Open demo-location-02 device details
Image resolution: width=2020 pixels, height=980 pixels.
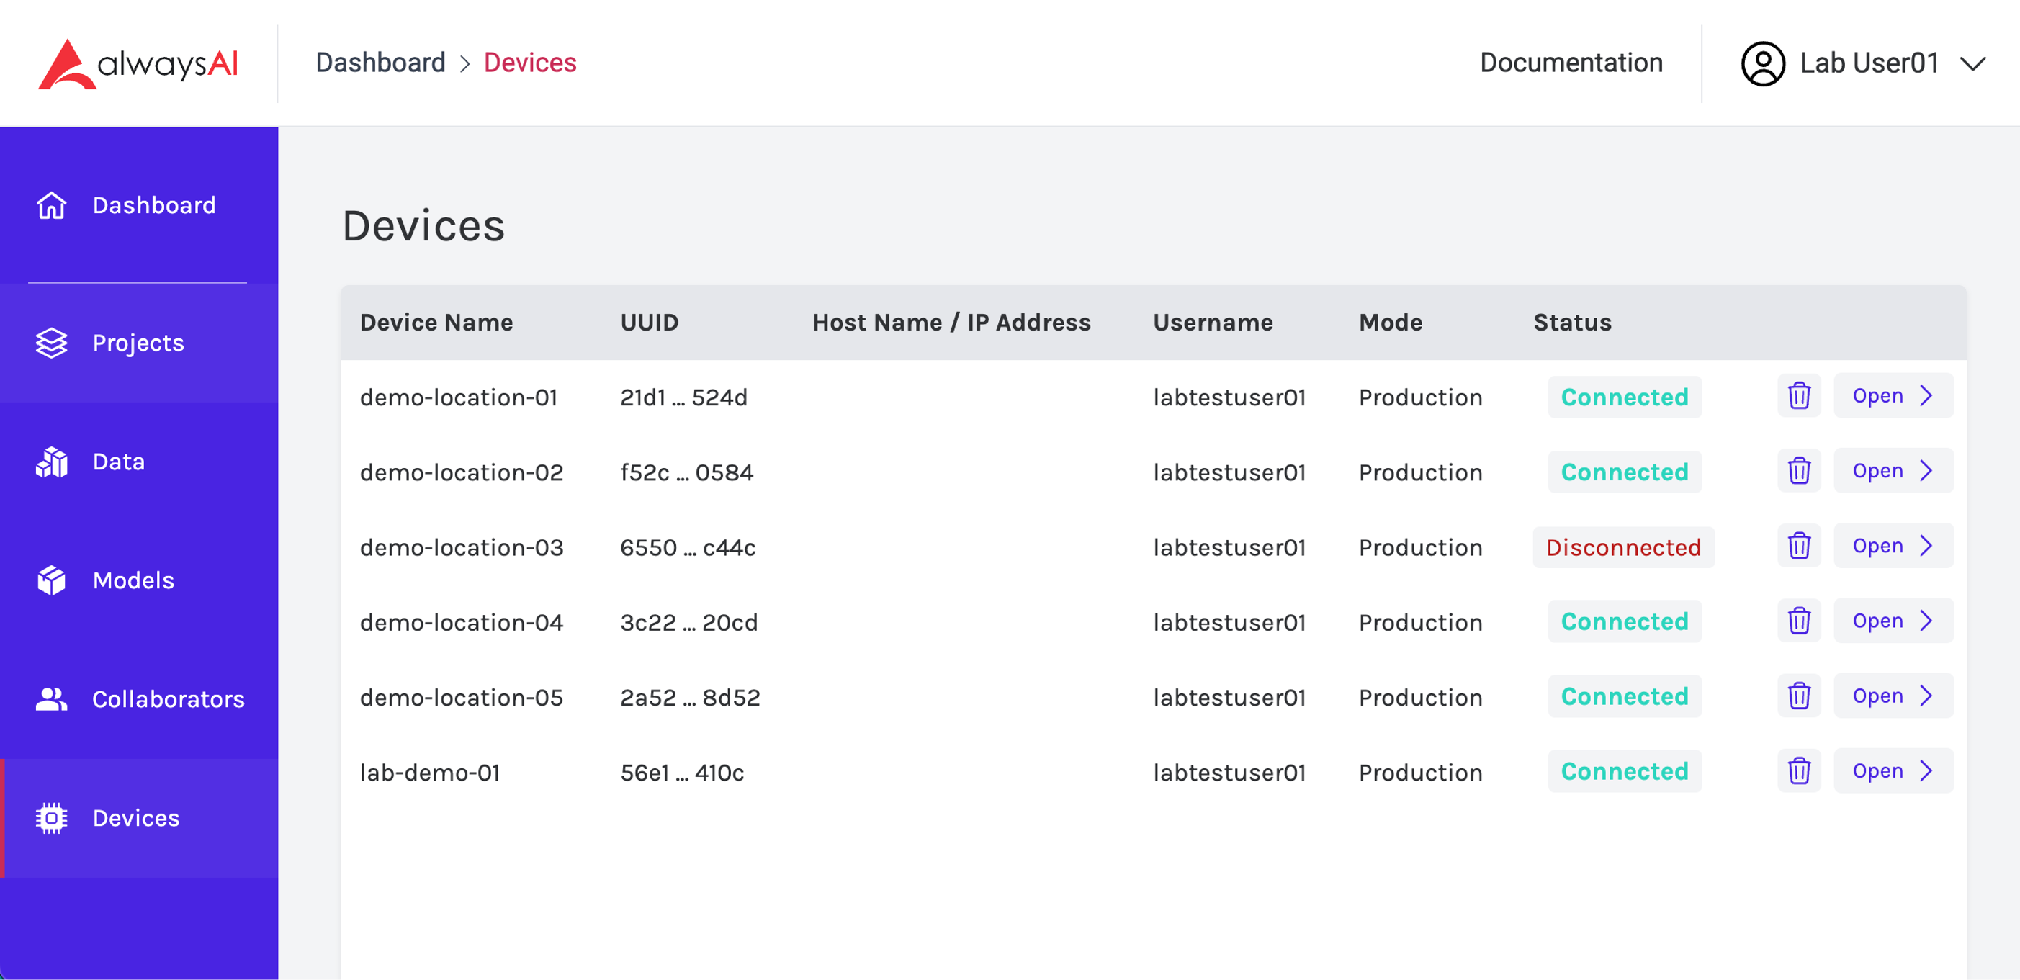(1891, 471)
